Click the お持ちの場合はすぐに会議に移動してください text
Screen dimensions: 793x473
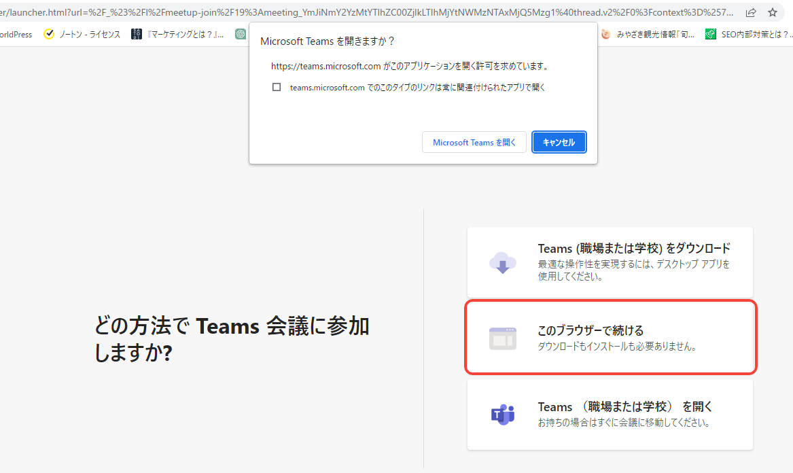click(624, 423)
